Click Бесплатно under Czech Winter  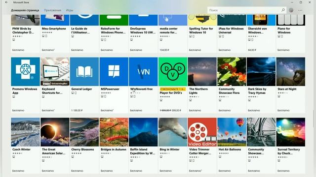click(x=18, y=171)
